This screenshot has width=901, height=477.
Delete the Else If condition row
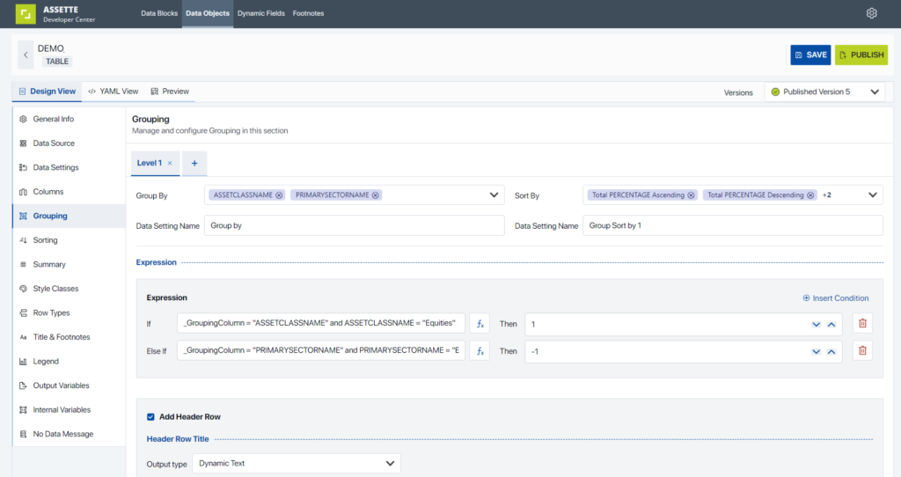(x=862, y=351)
